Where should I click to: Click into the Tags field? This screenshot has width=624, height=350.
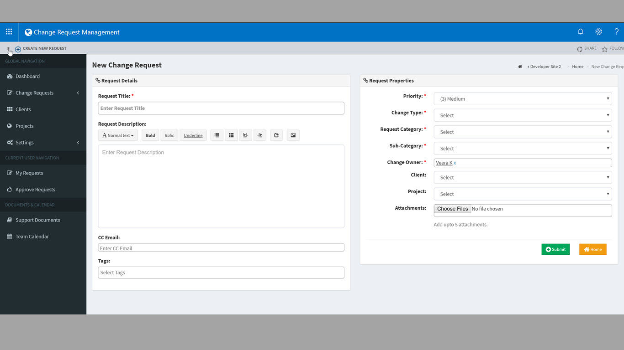pos(221,273)
